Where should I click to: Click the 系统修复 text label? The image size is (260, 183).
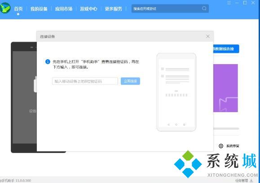(233, 146)
